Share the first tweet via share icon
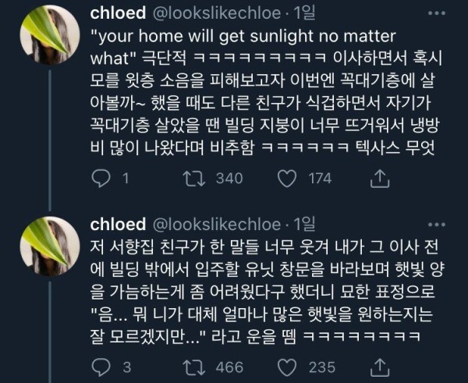This screenshot has width=468, height=383. [x=380, y=178]
